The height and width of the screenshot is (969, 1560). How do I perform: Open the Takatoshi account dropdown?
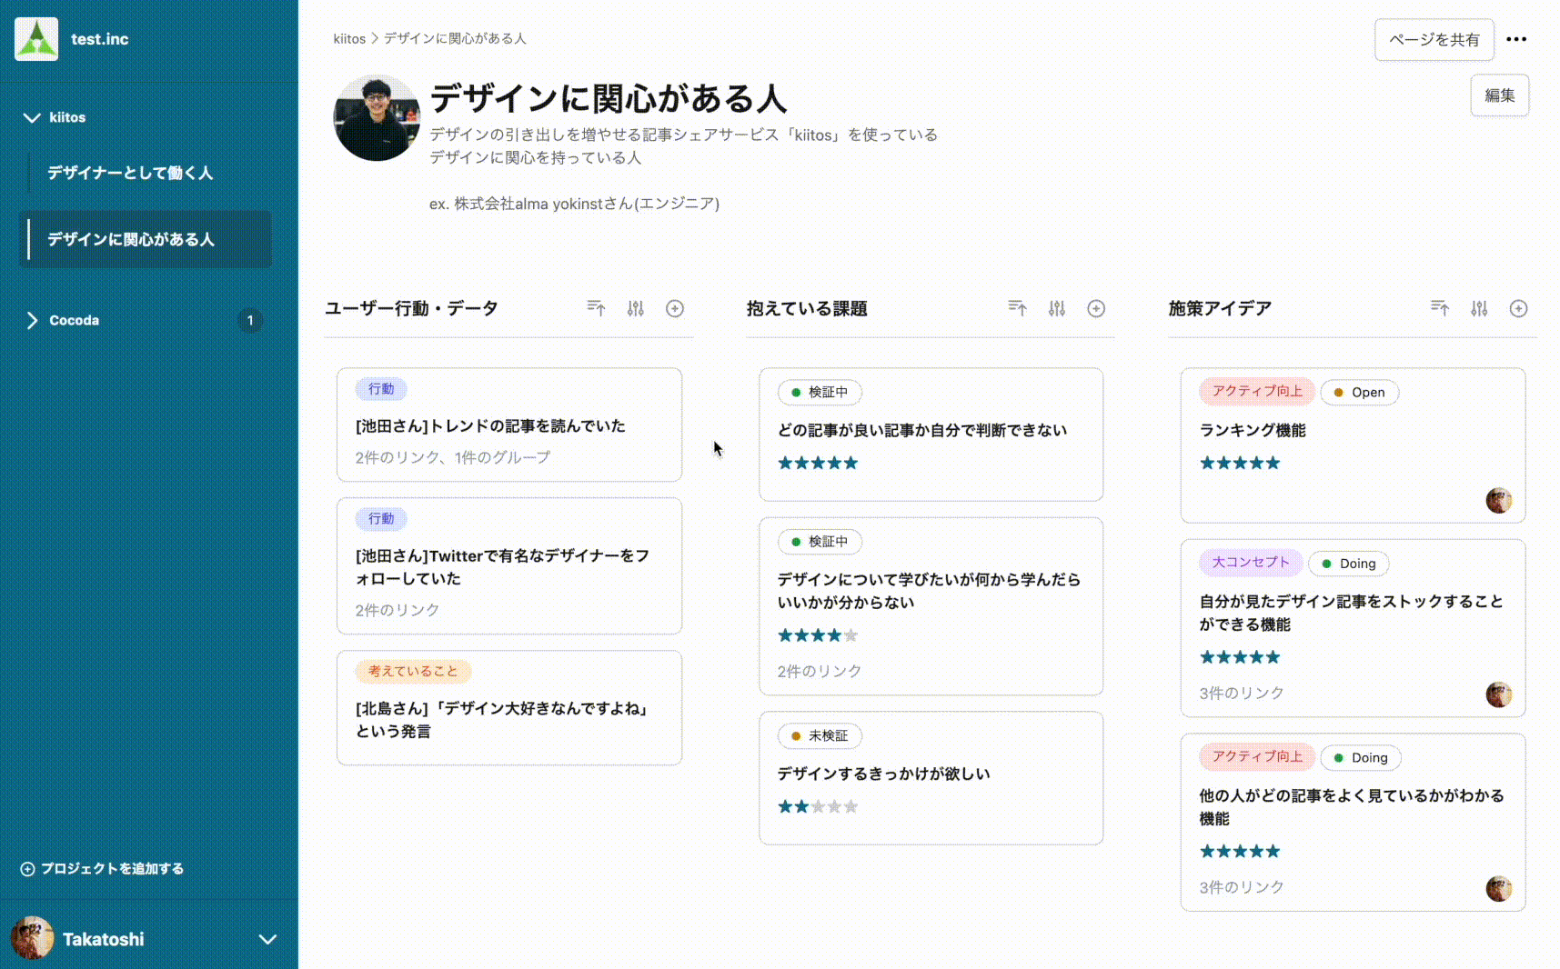click(267, 938)
